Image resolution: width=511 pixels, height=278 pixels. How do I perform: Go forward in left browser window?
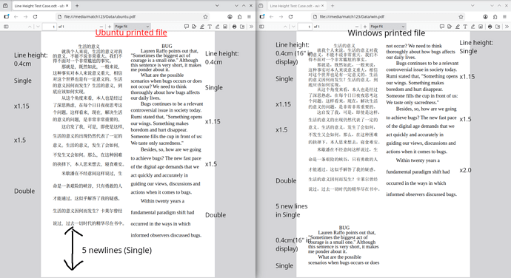click(25, 16)
